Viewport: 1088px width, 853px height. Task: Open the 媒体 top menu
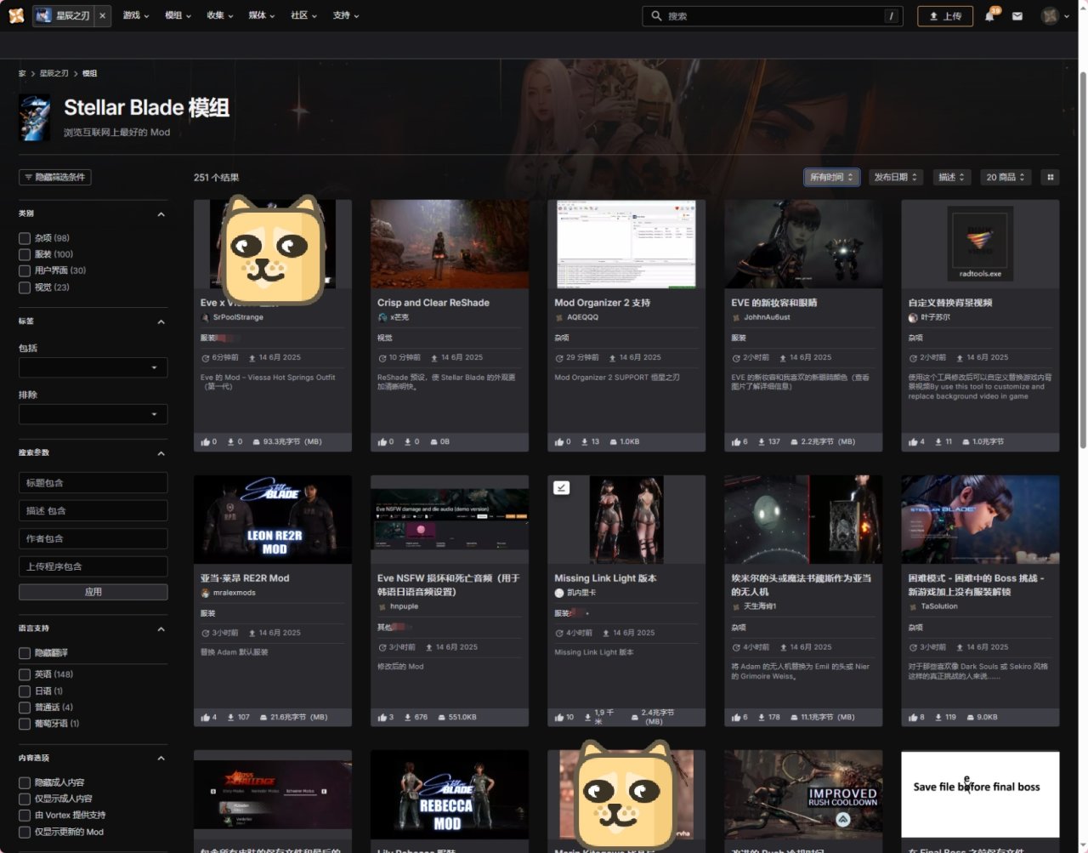(x=262, y=15)
